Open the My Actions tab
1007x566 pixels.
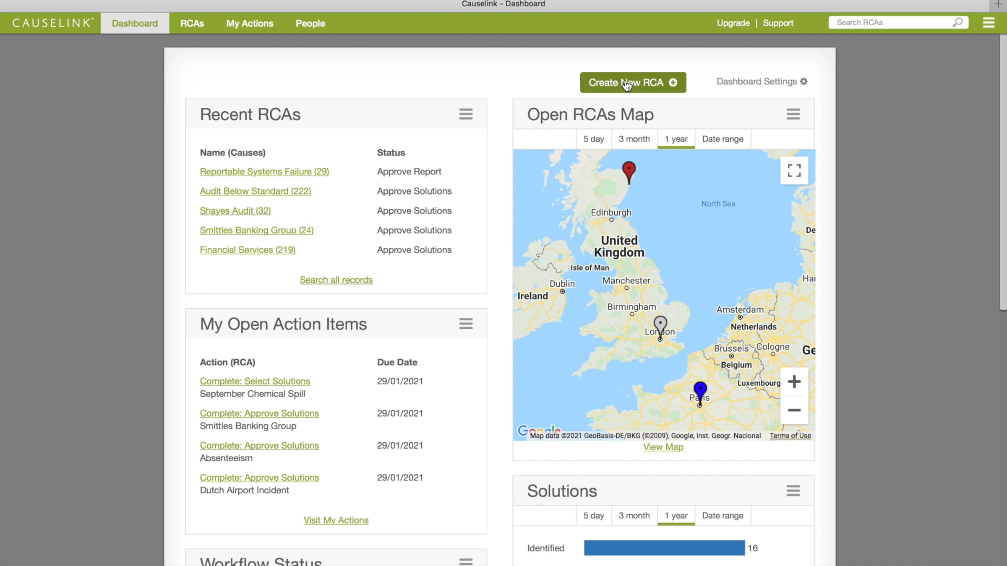click(x=250, y=23)
